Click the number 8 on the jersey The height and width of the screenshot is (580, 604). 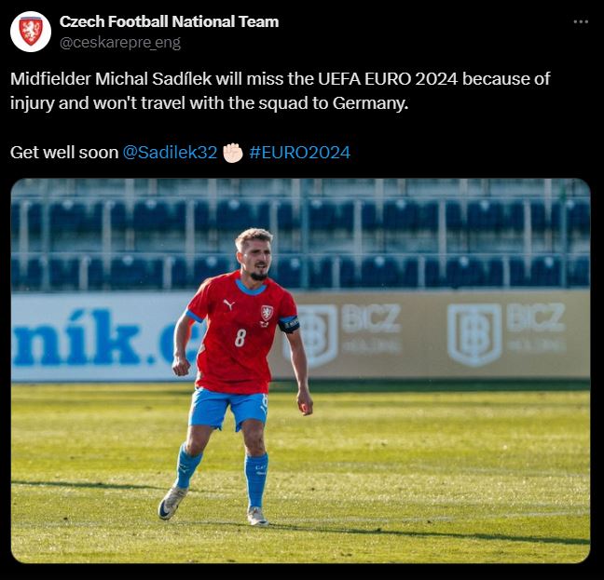(240, 338)
